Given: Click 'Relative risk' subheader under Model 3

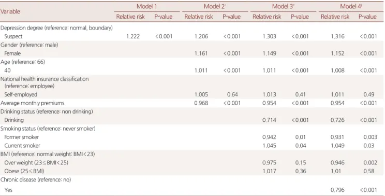Looking at the screenshot, I should click(267, 17).
